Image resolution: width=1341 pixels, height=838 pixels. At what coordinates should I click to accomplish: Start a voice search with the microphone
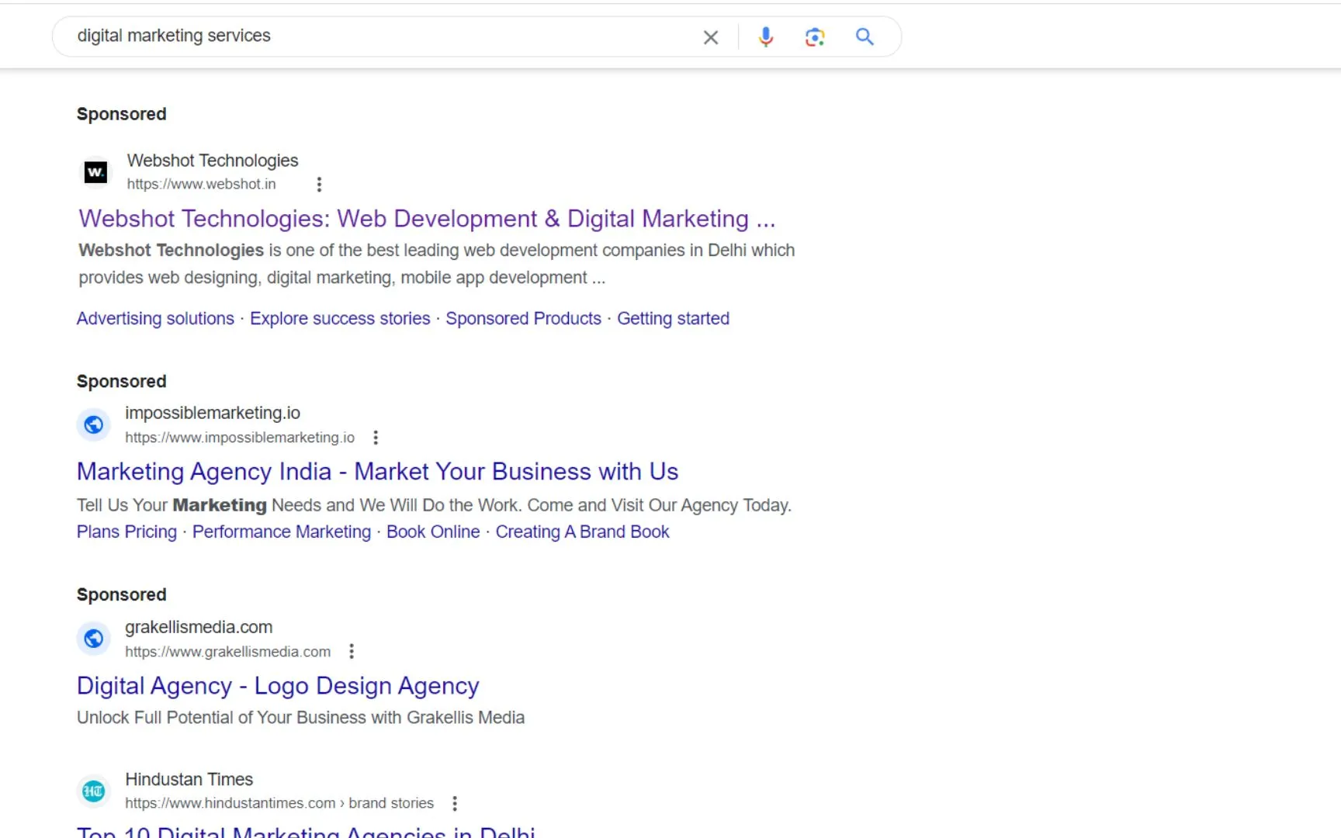(x=766, y=36)
